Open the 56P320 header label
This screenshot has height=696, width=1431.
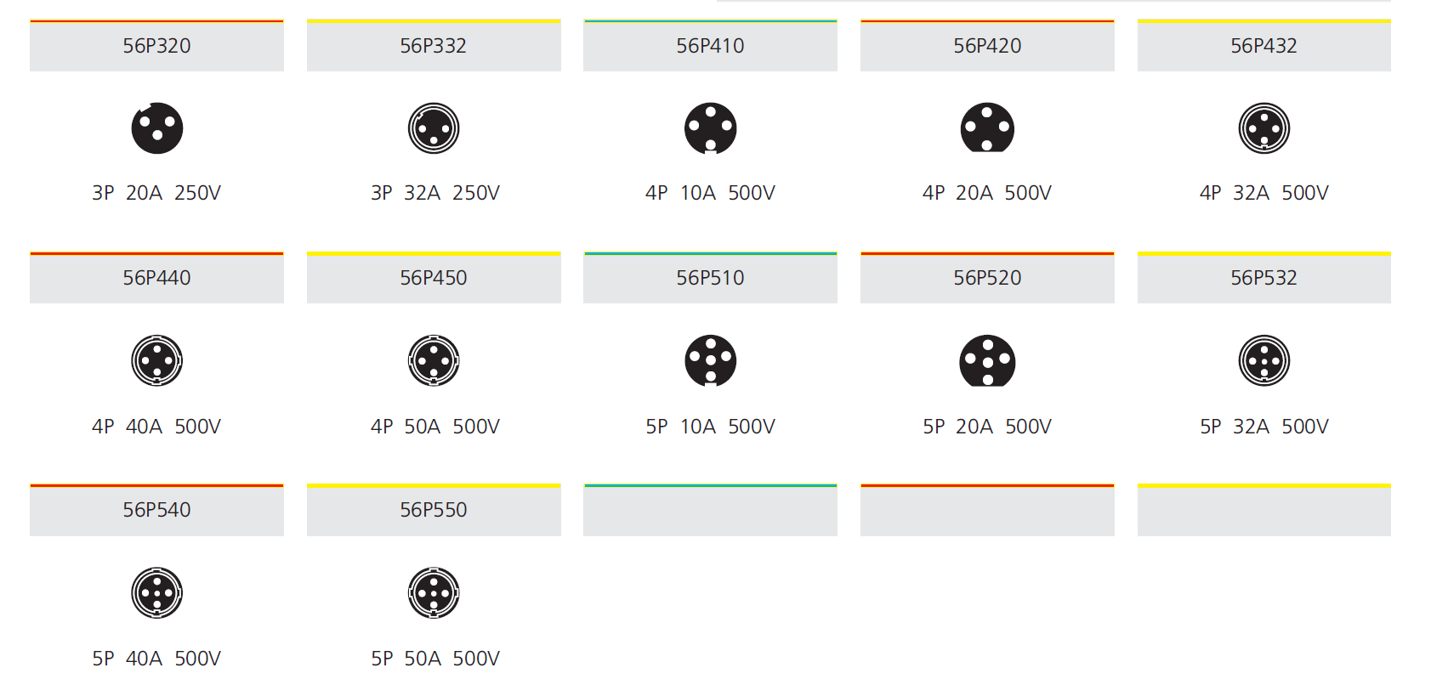[x=156, y=46]
